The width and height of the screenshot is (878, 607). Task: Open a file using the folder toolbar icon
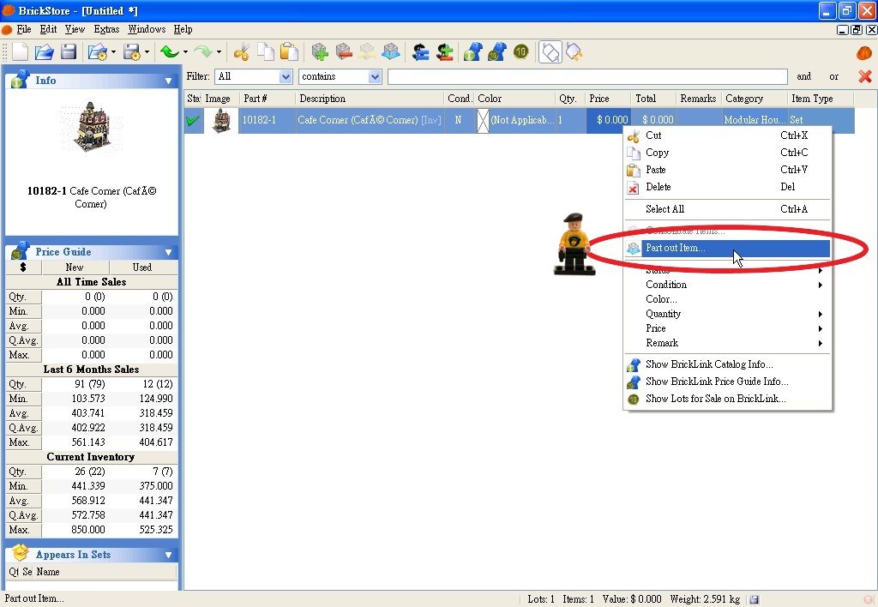(x=45, y=52)
